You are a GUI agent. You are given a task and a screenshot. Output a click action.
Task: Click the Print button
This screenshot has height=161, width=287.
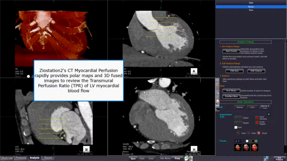[177, 158]
